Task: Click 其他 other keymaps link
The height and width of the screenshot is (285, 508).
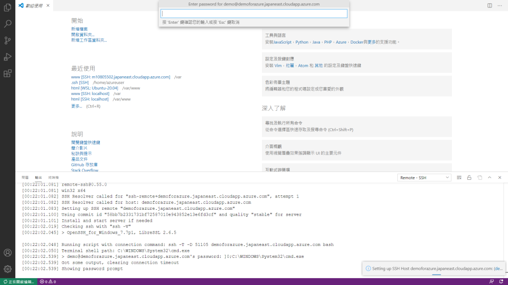Action: click(x=318, y=65)
